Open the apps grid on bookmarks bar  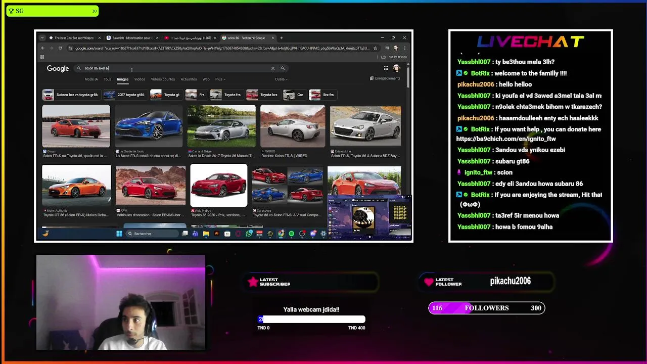point(42,57)
